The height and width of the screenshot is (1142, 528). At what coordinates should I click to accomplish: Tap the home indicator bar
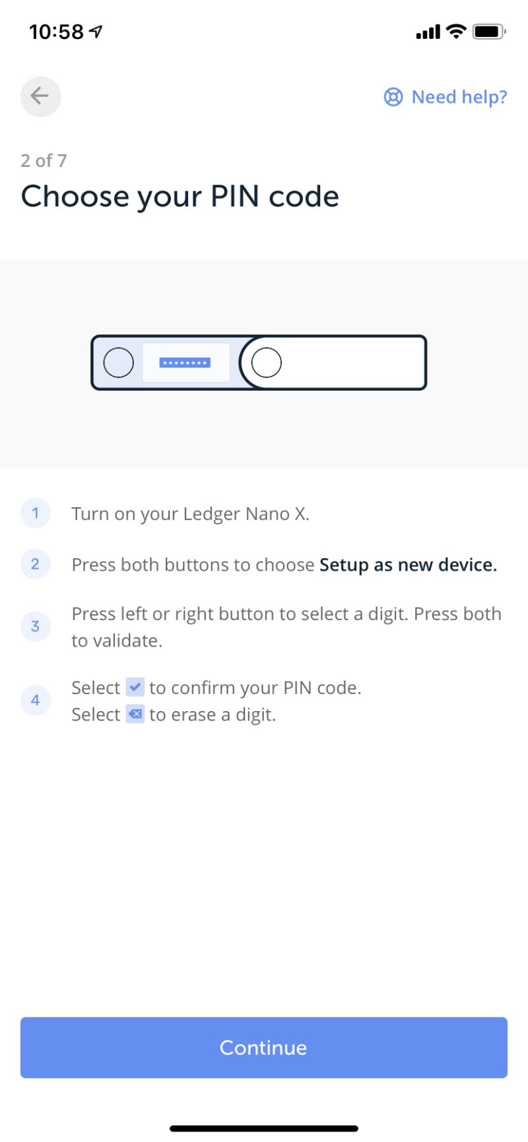(264, 1128)
